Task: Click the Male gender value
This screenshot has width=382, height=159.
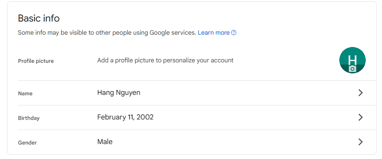Action: click(105, 142)
